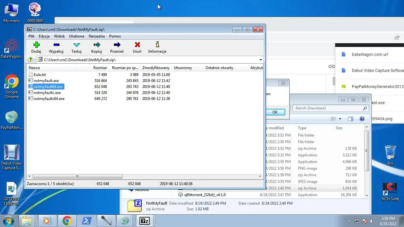Click OK in the dialog behind 7-Zip
This screenshot has height=227, width=404.
(x=275, y=112)
